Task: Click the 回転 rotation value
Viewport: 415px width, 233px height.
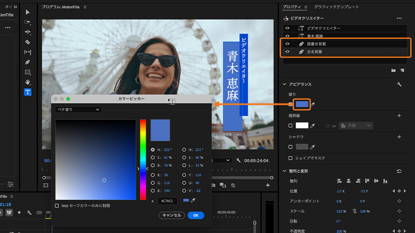Action: (x=338, y=221)
